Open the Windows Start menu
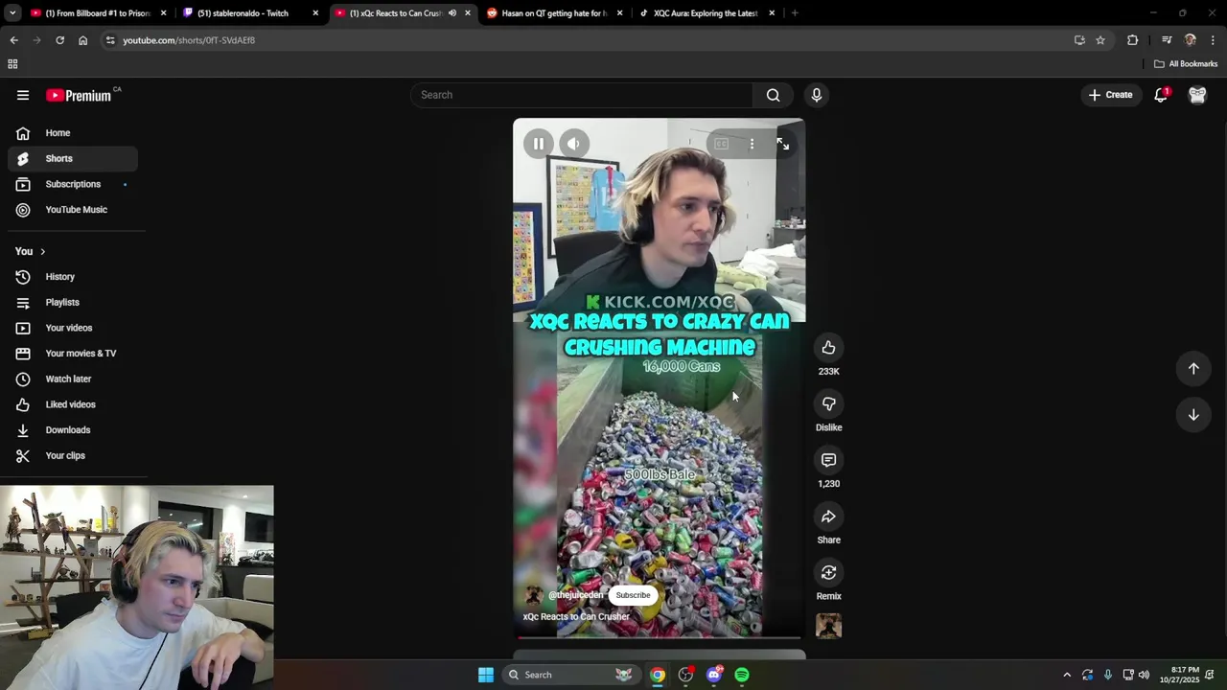1227x690 pixels. pyautogui.click(x=486, y=675)
